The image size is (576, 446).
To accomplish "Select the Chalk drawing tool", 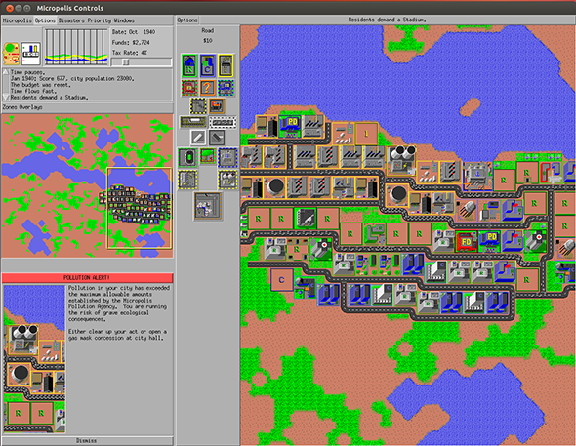I will coord(198,138).
